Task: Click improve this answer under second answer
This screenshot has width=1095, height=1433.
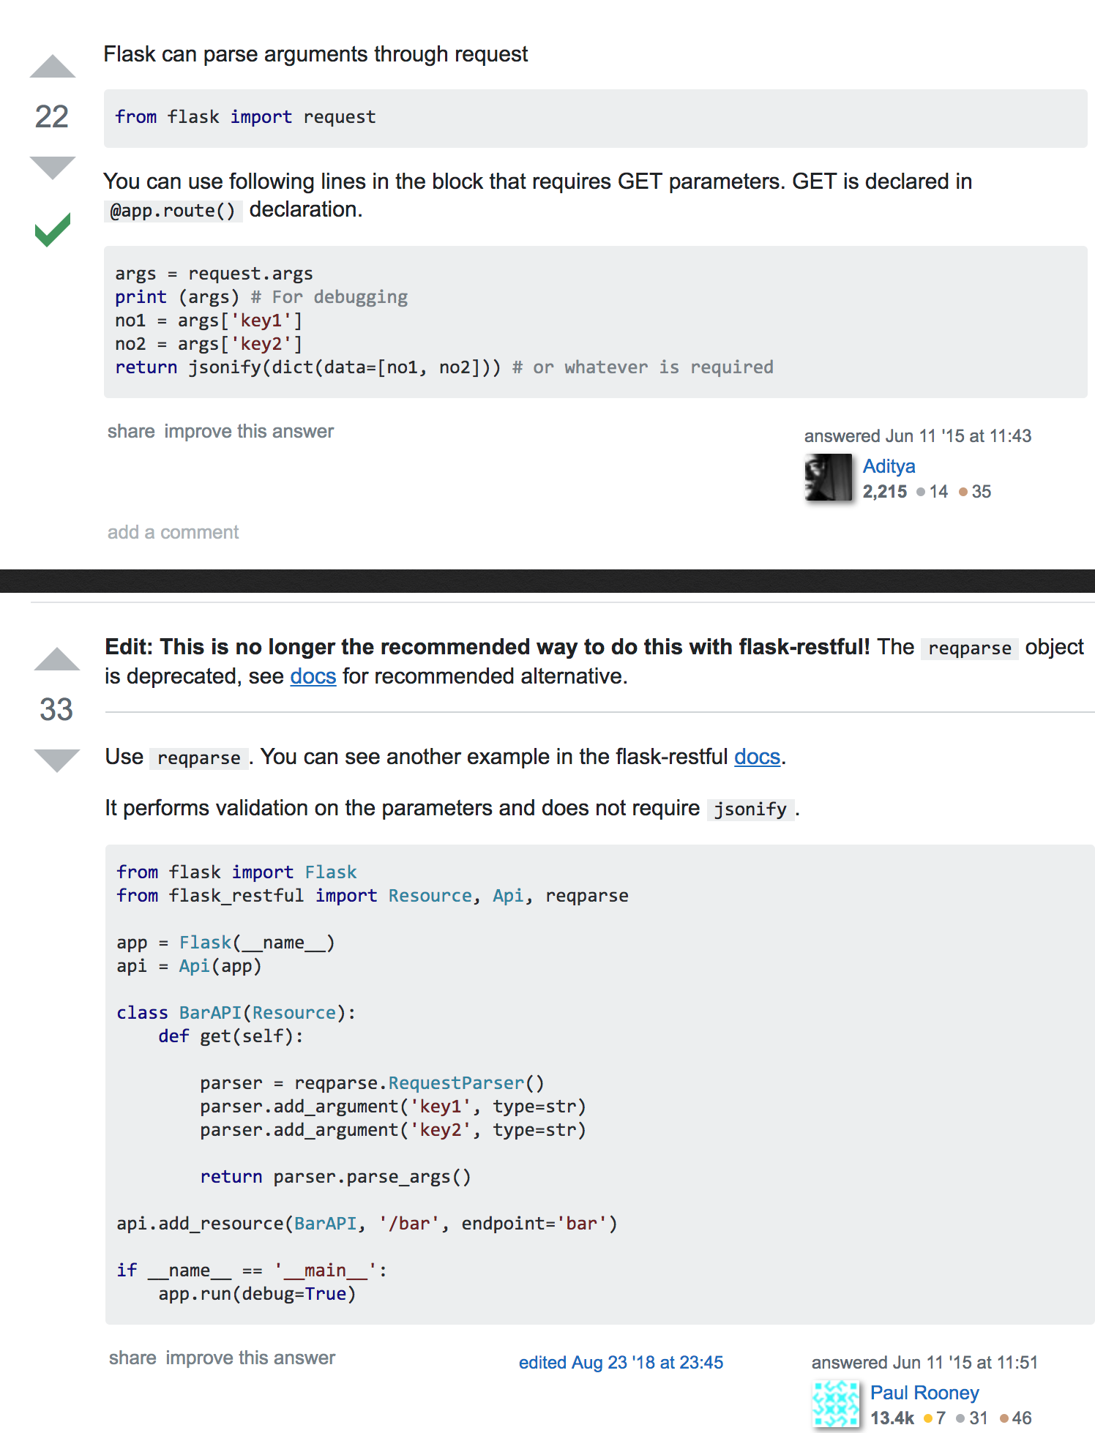Action: 250,1358
